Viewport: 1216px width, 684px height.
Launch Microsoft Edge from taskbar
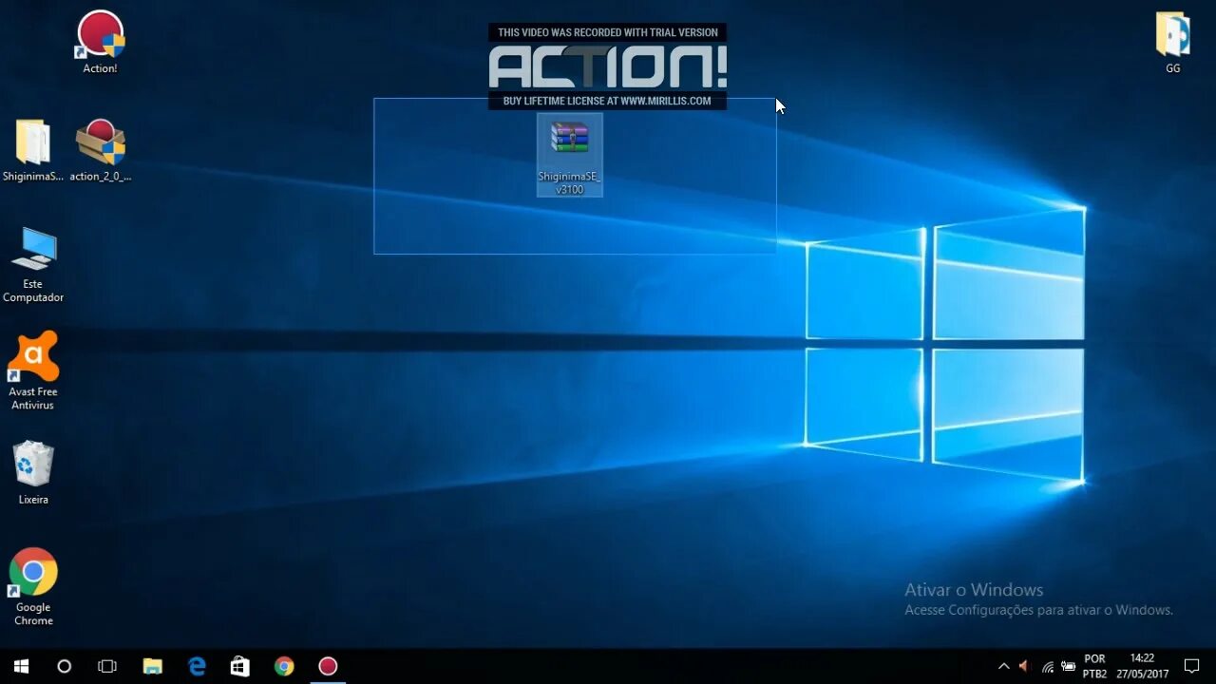pos(197,666)
